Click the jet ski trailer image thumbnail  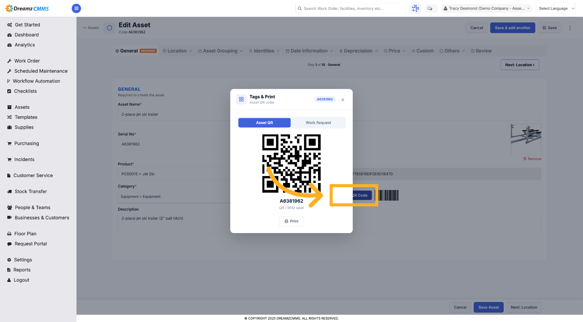click(526, 139)
